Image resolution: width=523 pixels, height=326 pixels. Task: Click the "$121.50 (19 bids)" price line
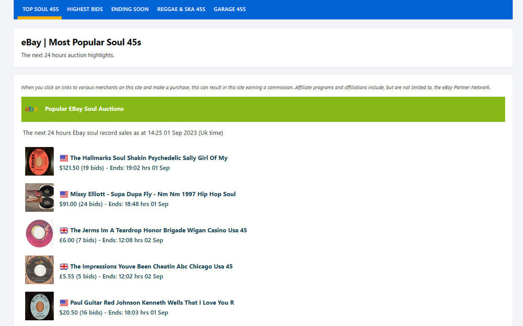pos(115,168)
